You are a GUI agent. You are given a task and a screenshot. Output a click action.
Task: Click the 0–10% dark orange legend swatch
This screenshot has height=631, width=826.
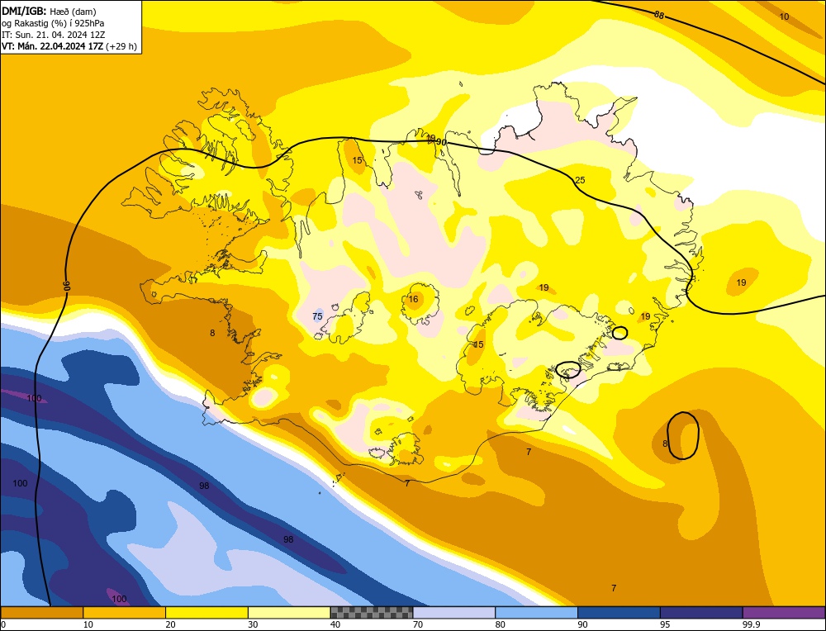tap(41, 613)
